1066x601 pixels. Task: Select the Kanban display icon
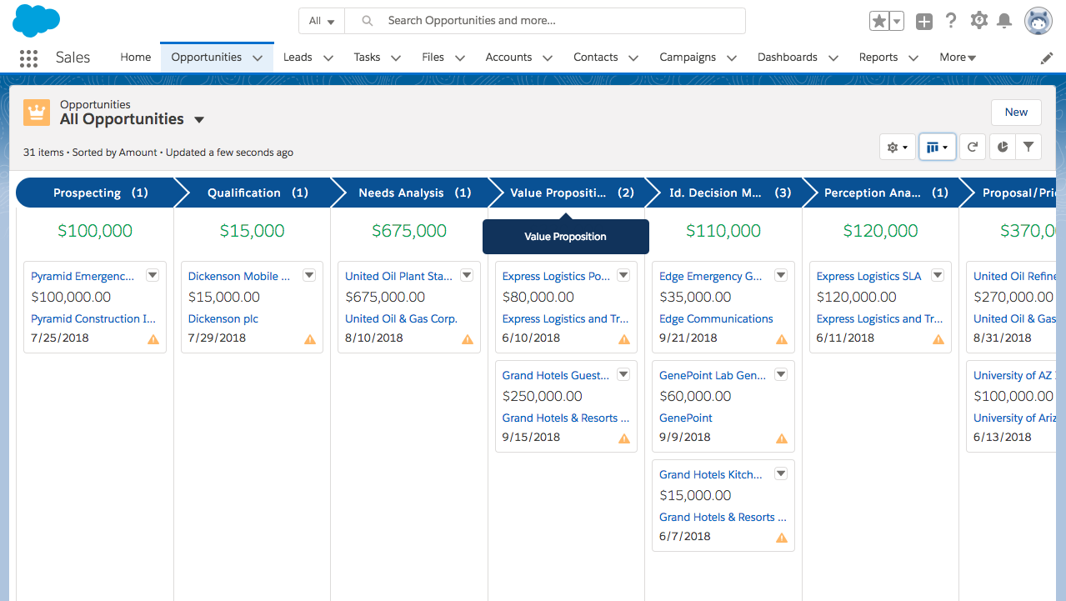(933, 146)
